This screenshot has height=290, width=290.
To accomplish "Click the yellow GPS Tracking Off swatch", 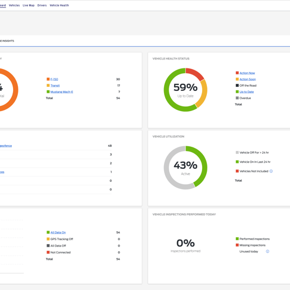I will (48, 239).
